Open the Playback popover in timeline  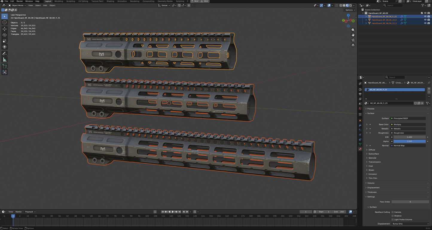(30, 212)
